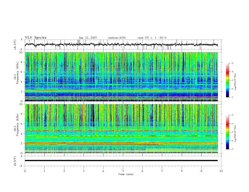
Task: Click the time axis tick label '7'
Action: pyautogui.click(x=162, y=171)
